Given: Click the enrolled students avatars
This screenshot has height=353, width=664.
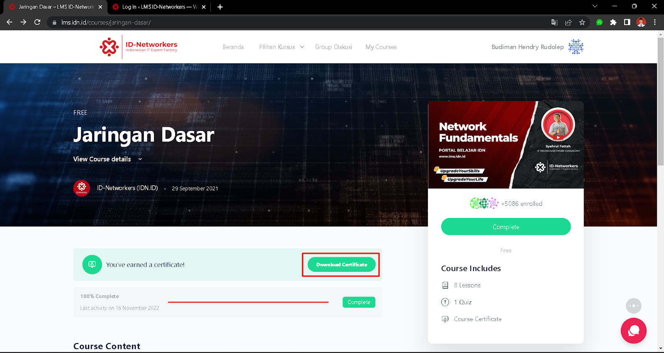Looking at the screenshot, I should (484, 203).
